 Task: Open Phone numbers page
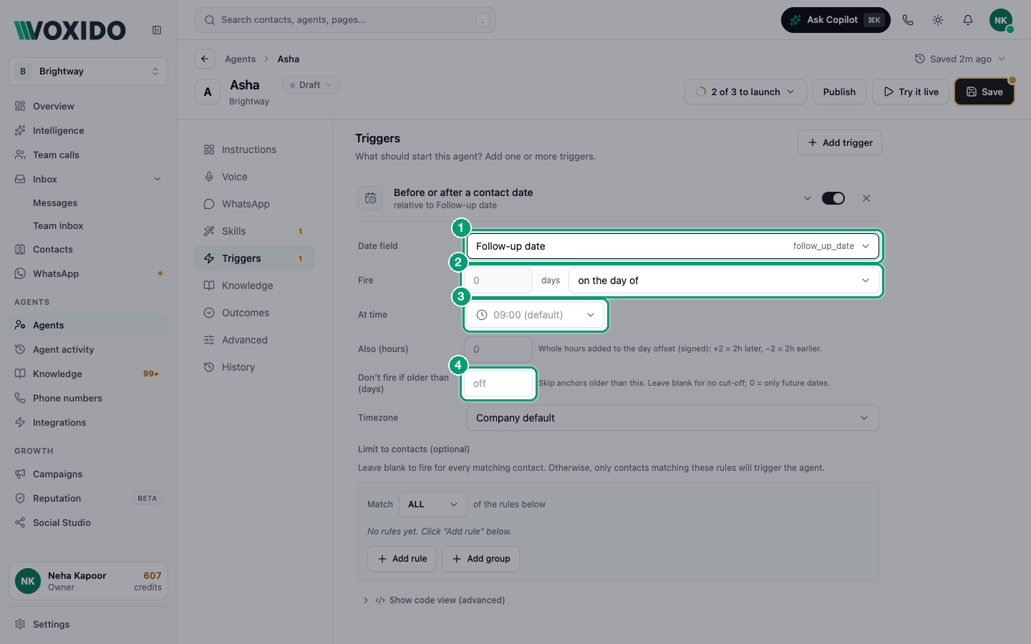[89, 398]
